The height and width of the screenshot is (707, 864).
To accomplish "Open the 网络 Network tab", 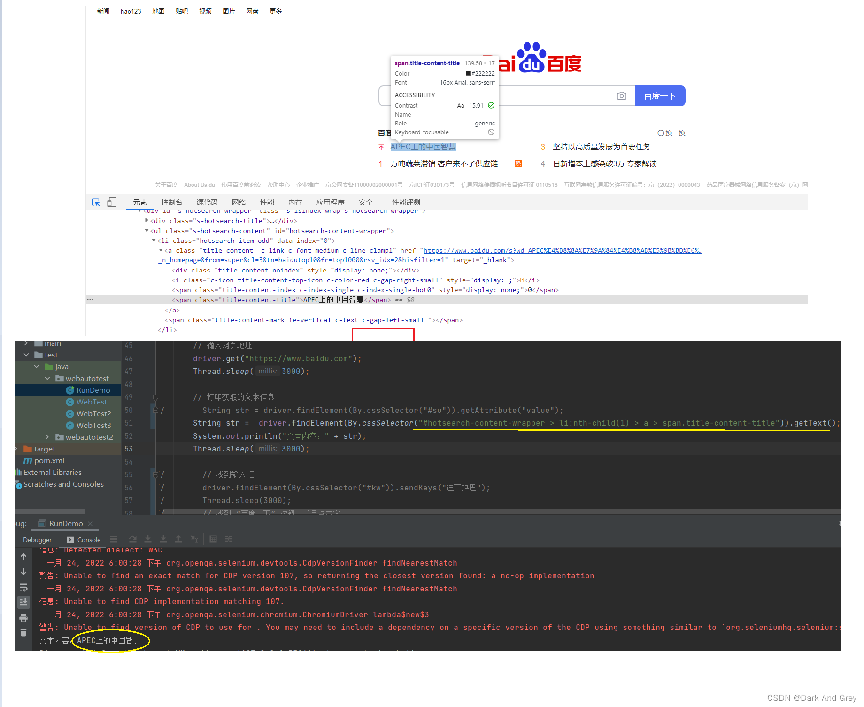I will (x=239, y=202).
